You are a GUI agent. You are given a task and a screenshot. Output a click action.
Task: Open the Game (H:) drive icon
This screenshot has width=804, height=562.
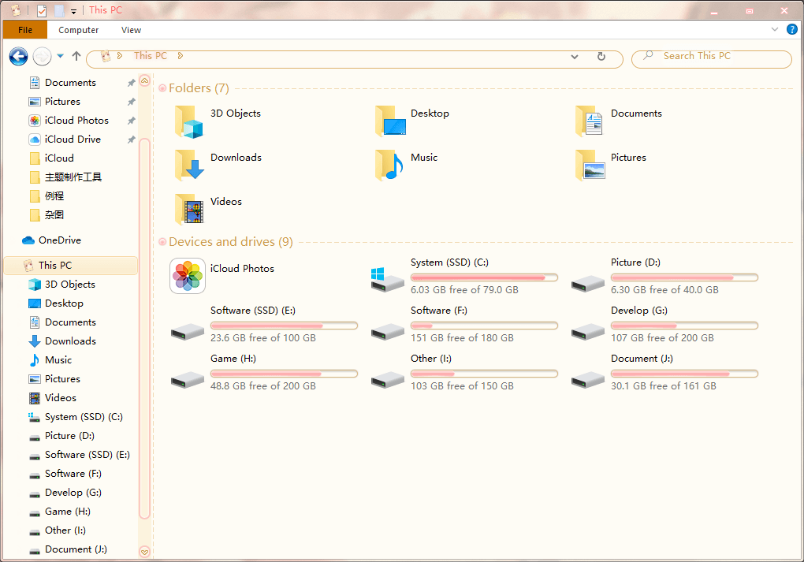point(188,379)
